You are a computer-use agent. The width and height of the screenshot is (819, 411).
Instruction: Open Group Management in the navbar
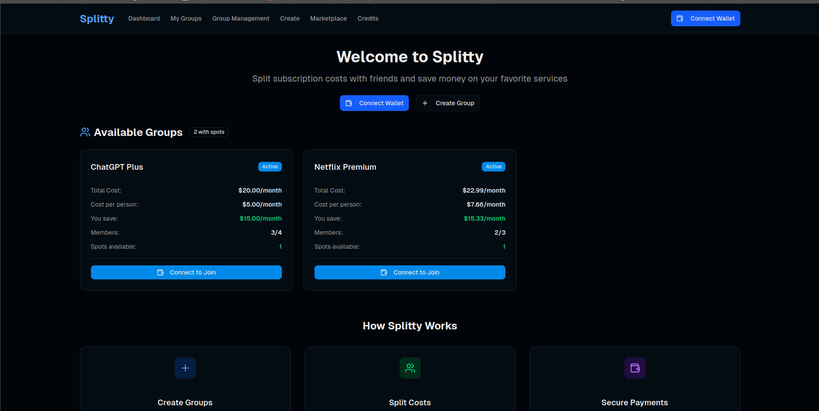tap(241, 18)
